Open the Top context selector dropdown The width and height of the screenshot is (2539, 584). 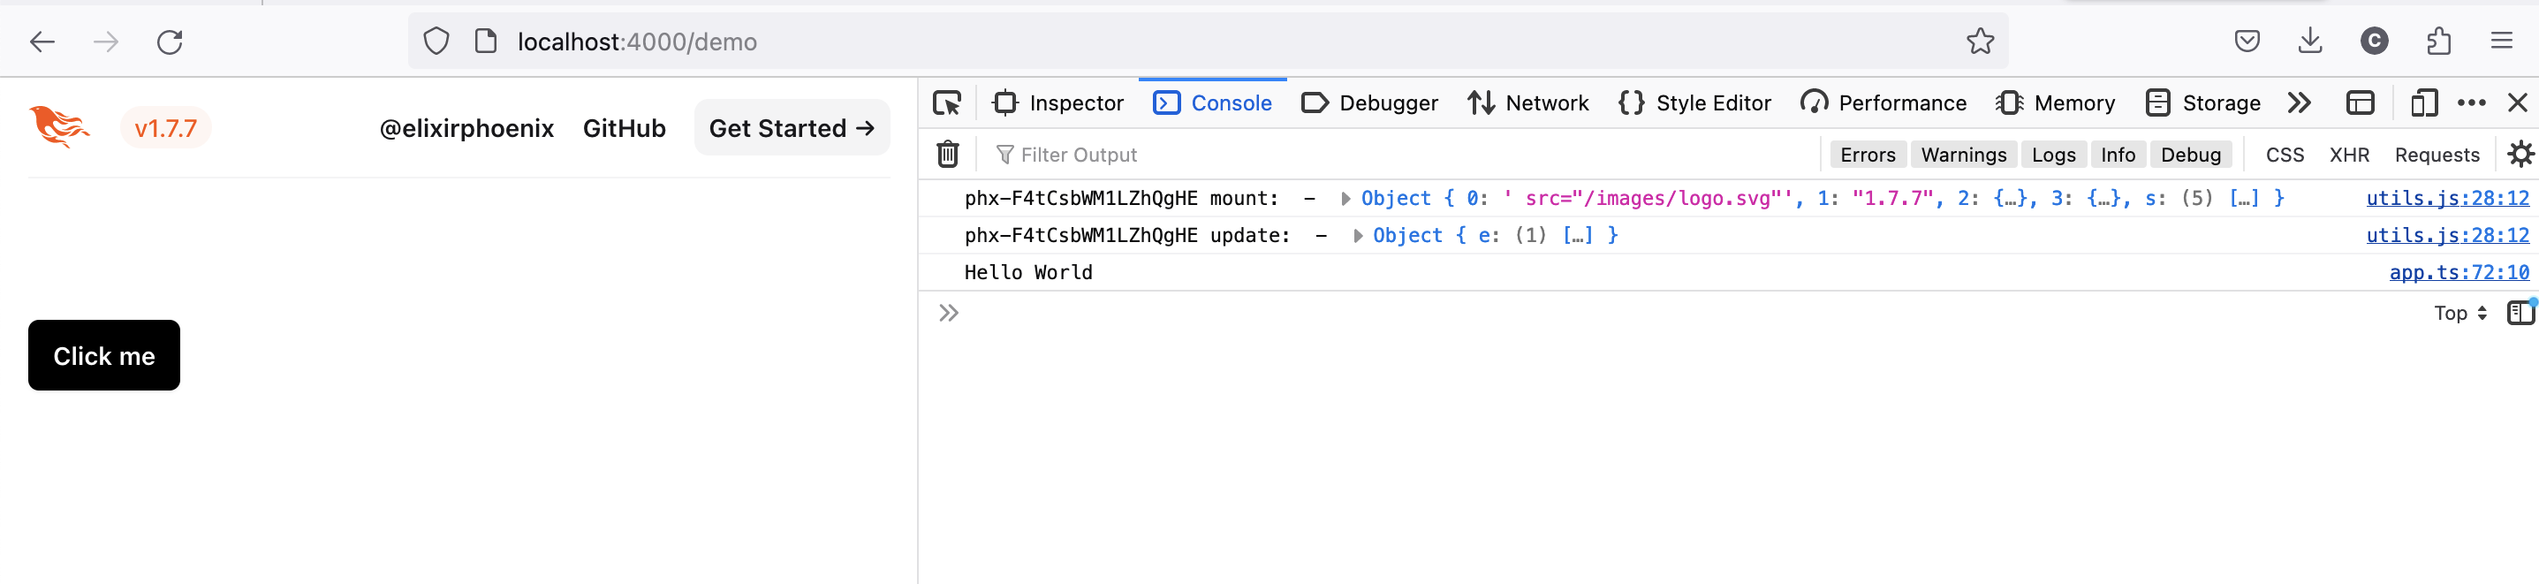[x=2460, y=313]
